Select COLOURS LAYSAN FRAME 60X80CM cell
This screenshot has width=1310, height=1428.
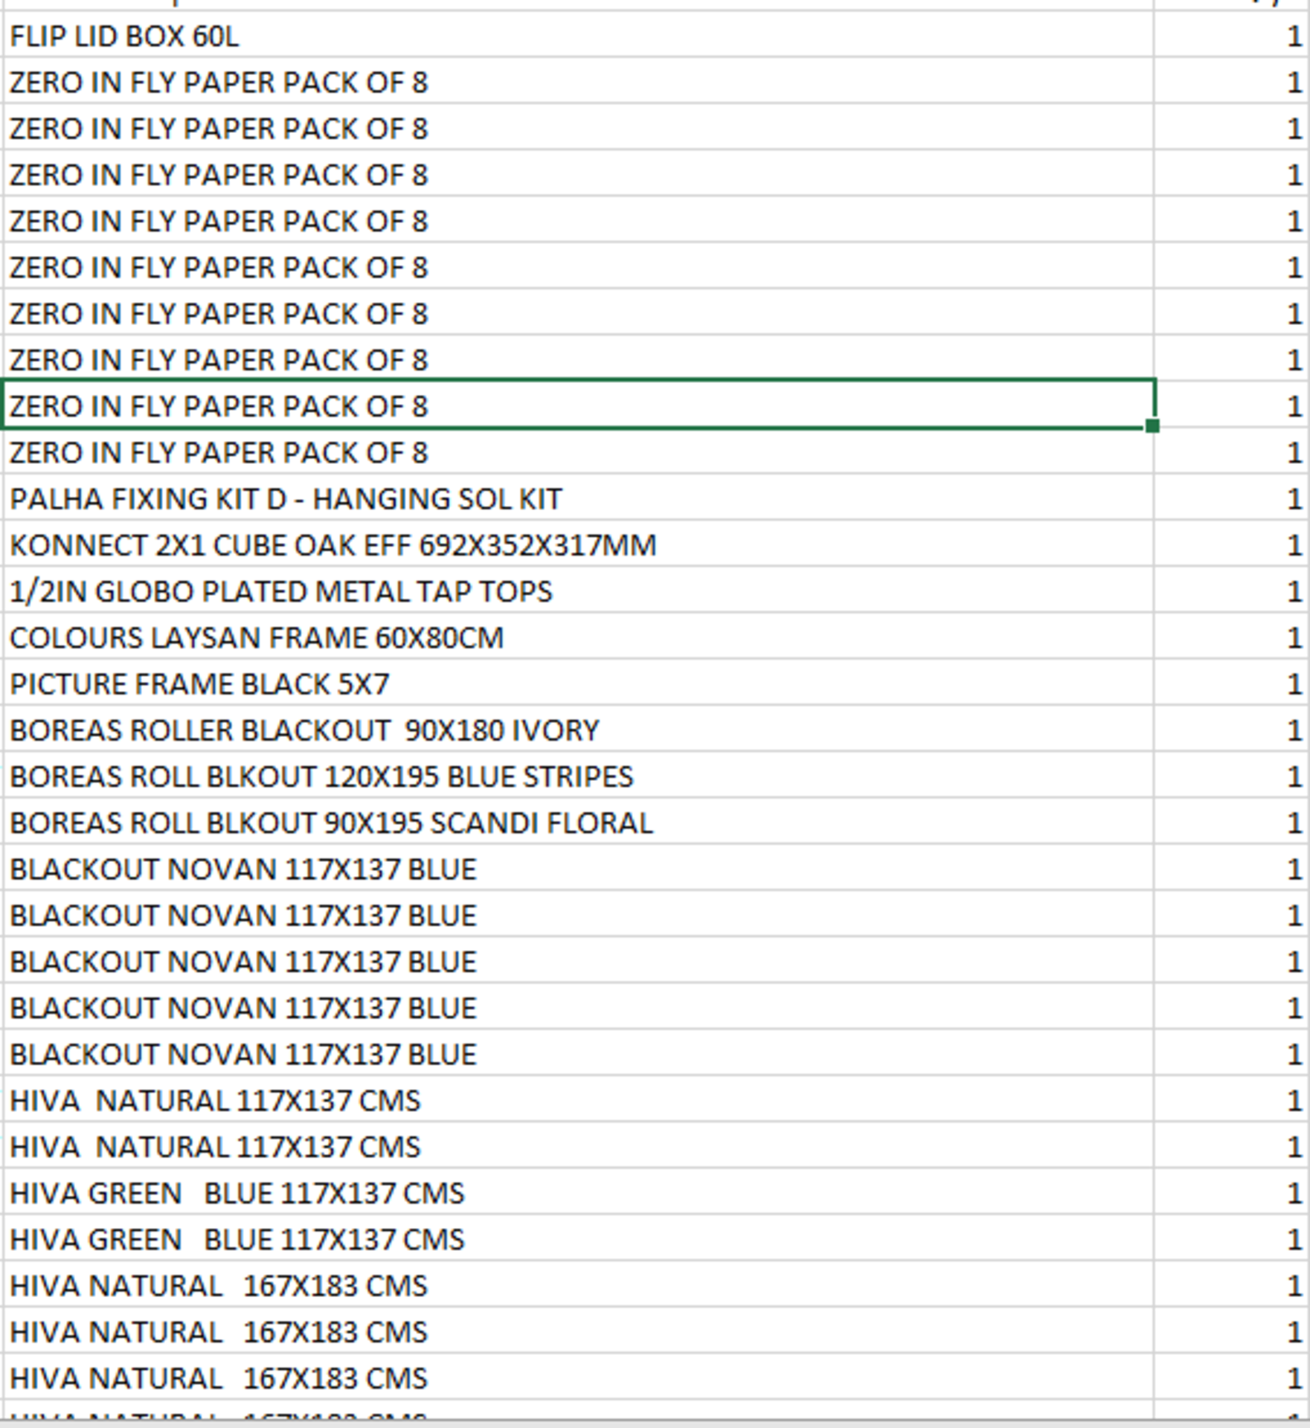point(578,637)
